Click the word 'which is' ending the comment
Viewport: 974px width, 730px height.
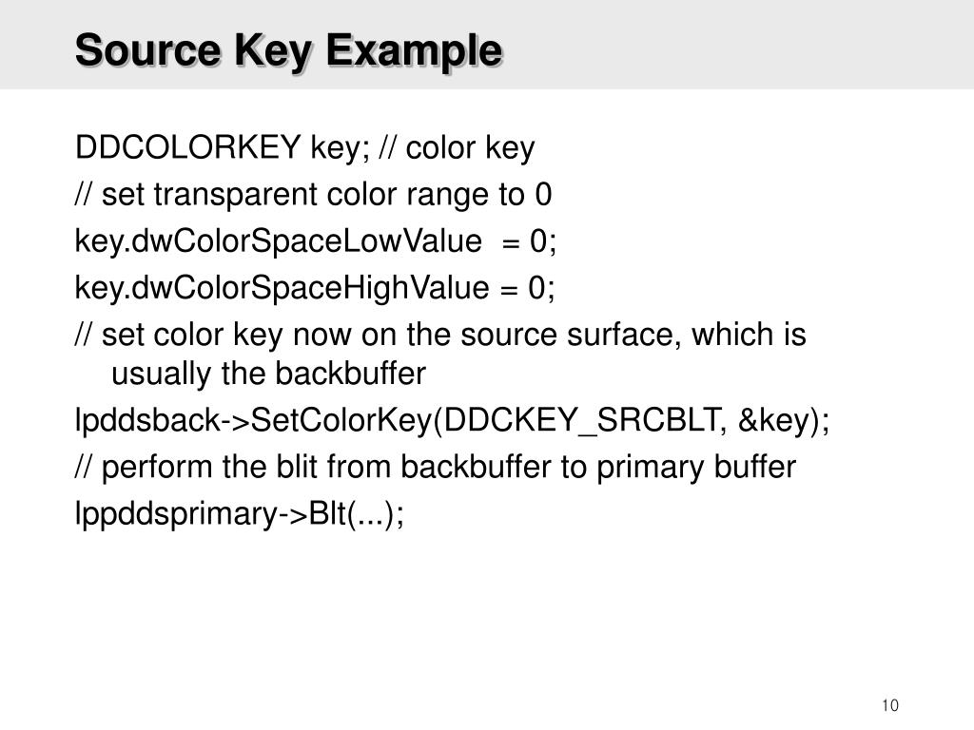coord(750,334)
